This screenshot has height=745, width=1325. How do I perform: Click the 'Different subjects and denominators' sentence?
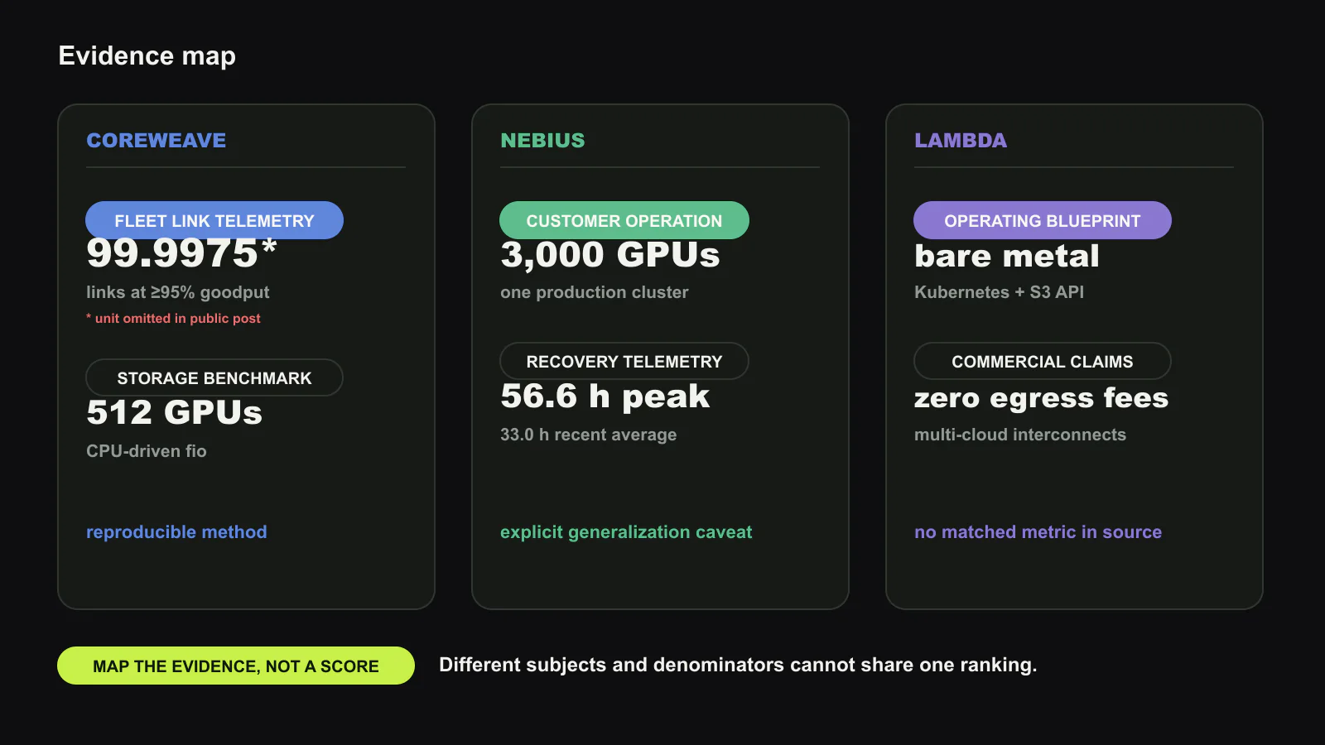[x=738, y=665]
